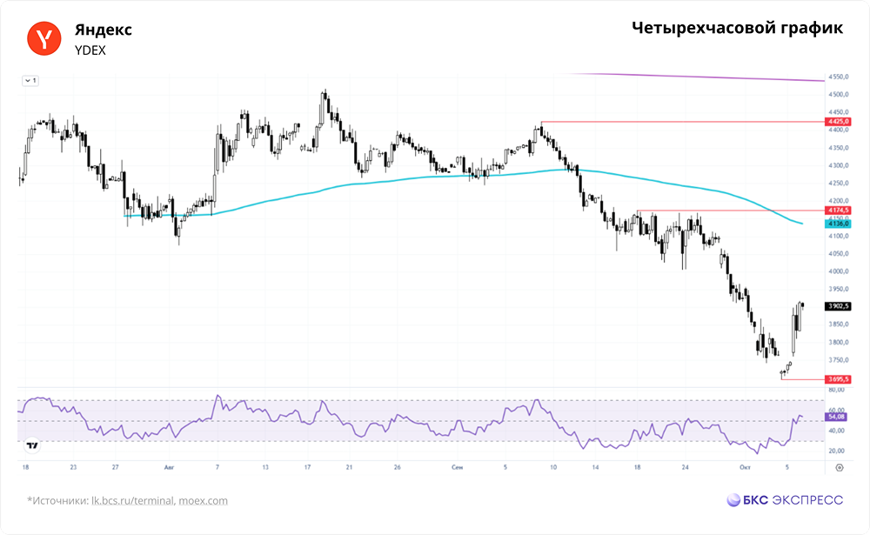
Task: Click the 3750,0 price axis value
Action: [x=839, y=359]
